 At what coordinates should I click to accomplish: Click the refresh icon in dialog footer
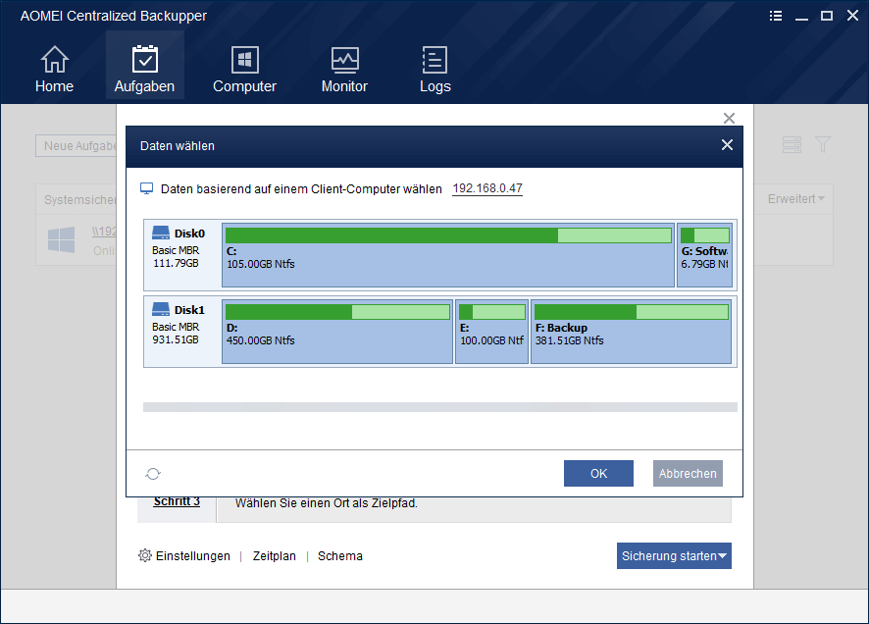point(153,474)
